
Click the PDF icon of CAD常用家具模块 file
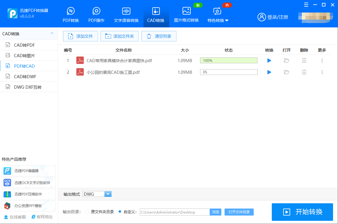(80, 60)
